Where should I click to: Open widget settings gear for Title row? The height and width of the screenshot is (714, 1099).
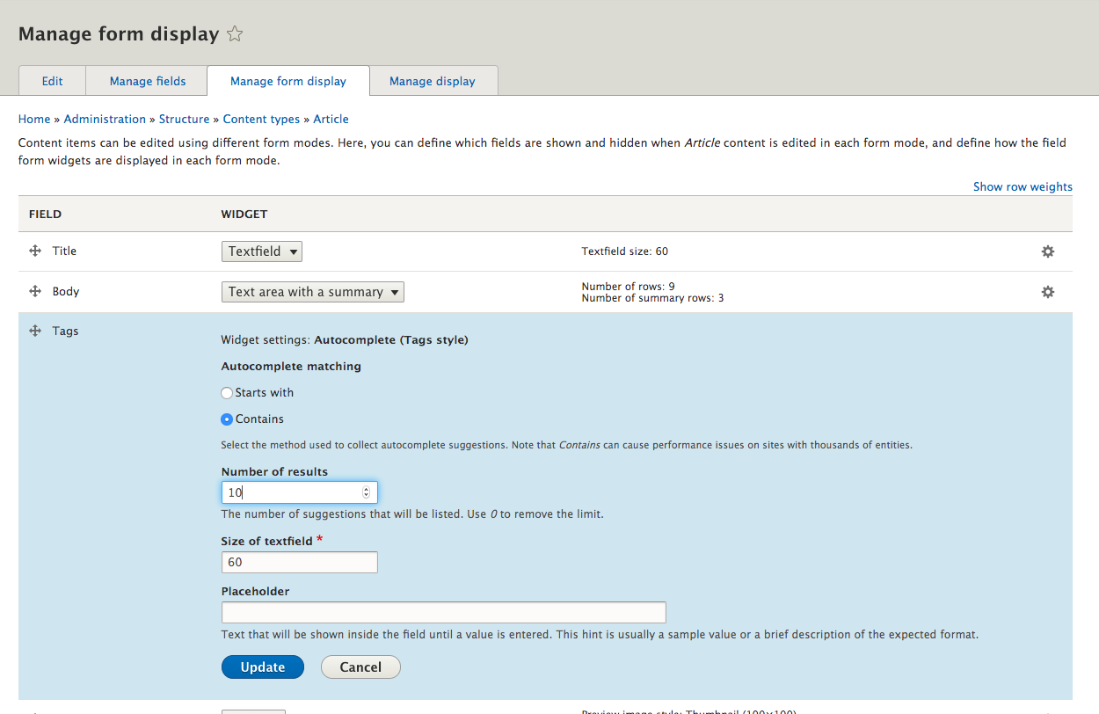click(x=1048, y=251)
